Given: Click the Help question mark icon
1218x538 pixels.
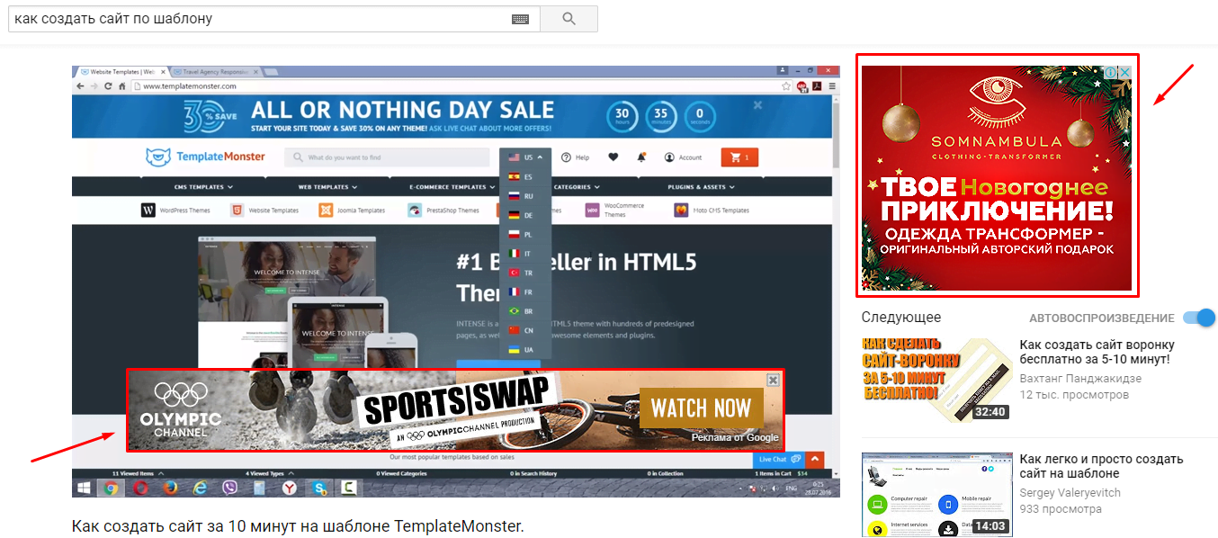Looking at the screenshot, I should (567, 157).
